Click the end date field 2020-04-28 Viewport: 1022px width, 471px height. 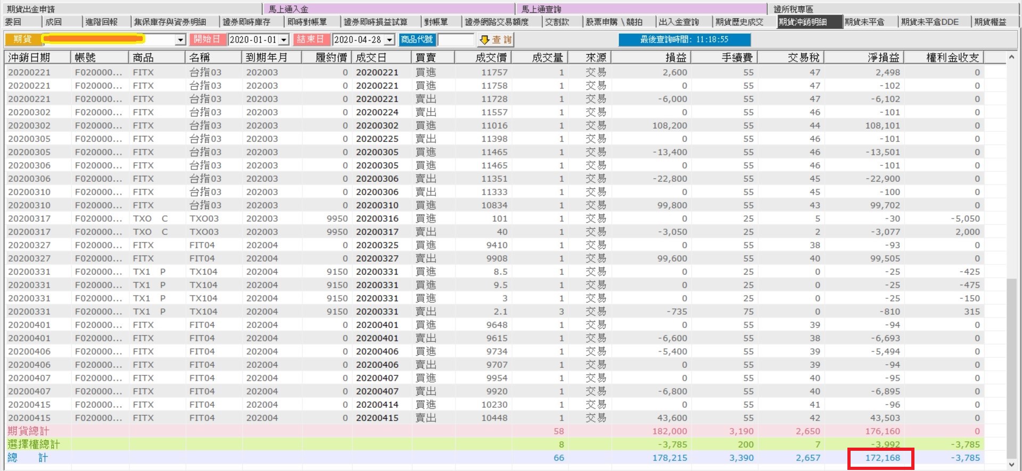pos(358,40)
